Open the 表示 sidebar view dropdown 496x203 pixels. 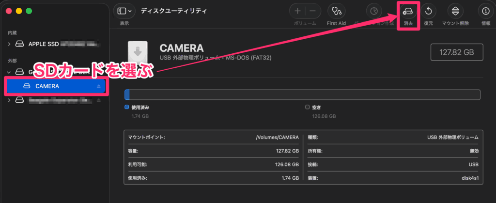pos(124,11)
